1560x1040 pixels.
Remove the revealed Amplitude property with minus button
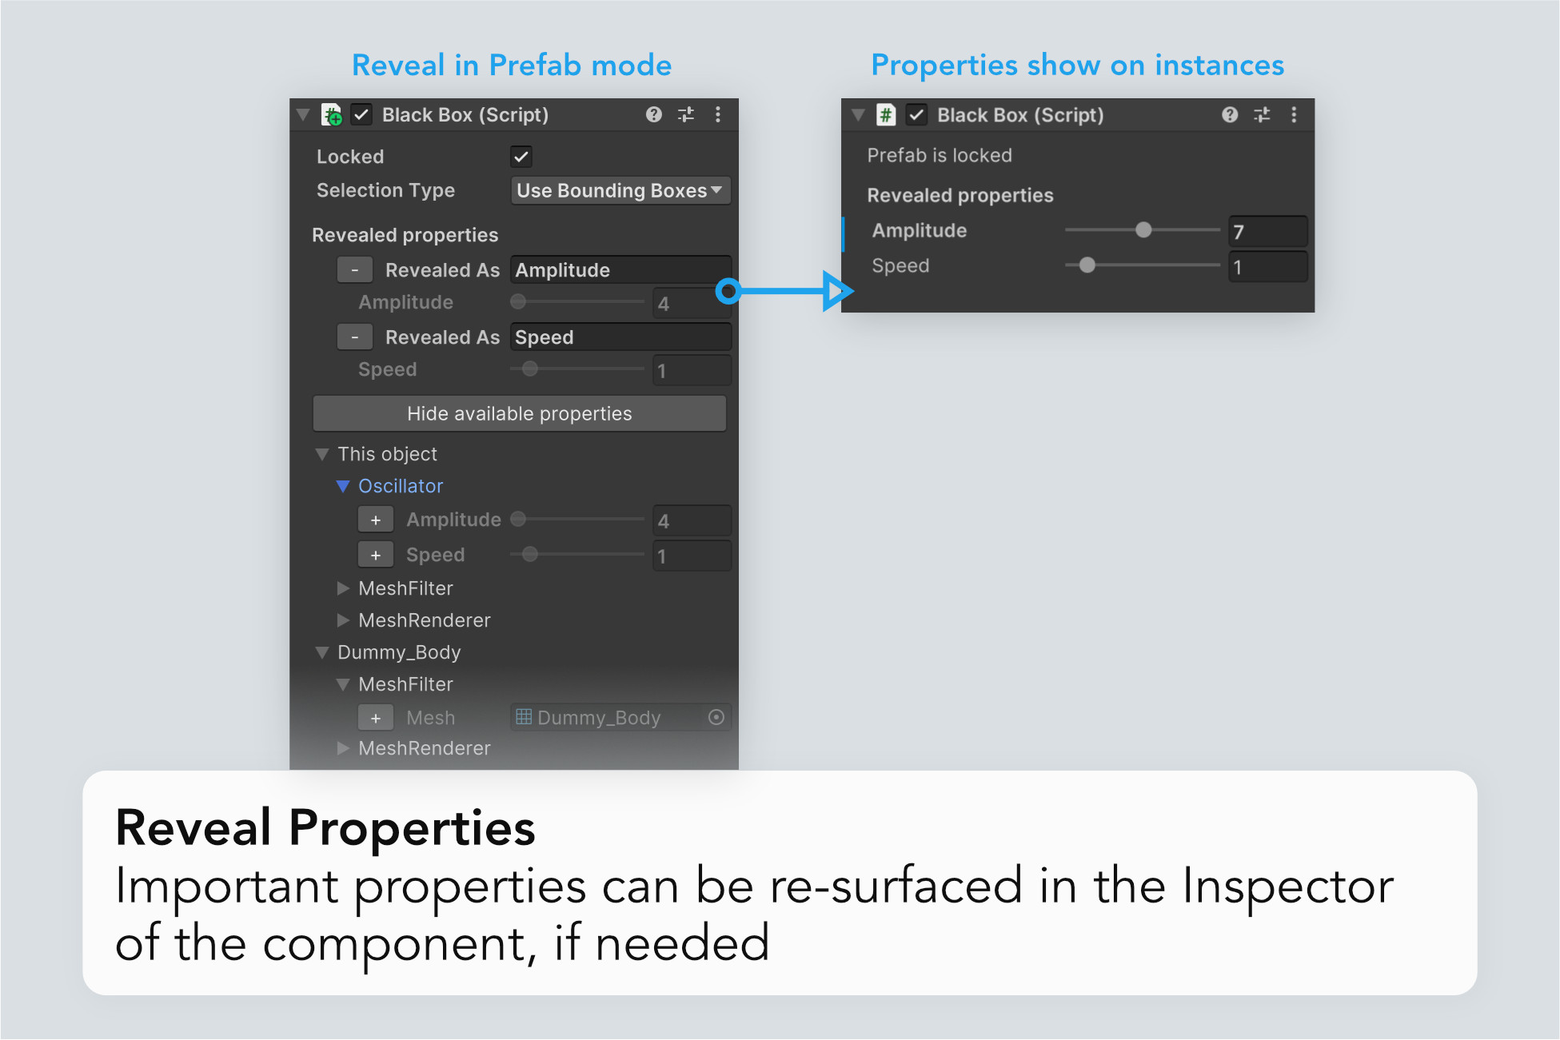coord(354,270)
